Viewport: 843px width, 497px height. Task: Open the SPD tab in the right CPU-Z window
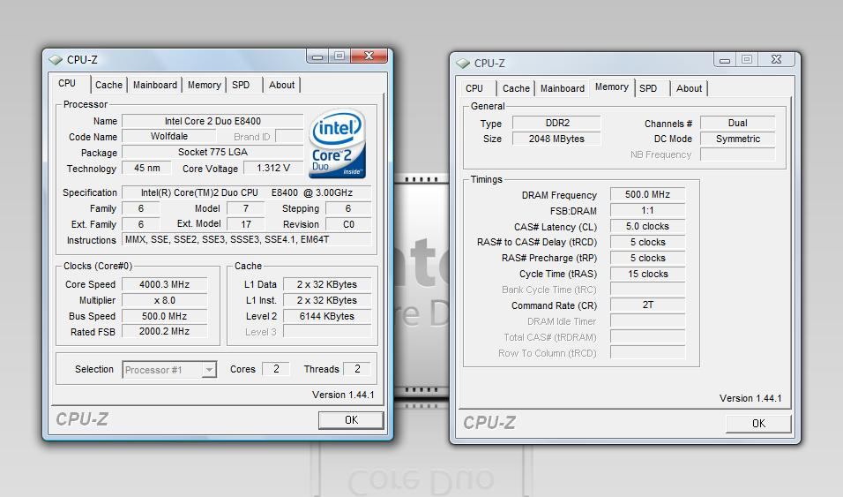pyautogui.click(x=648, y=88)
